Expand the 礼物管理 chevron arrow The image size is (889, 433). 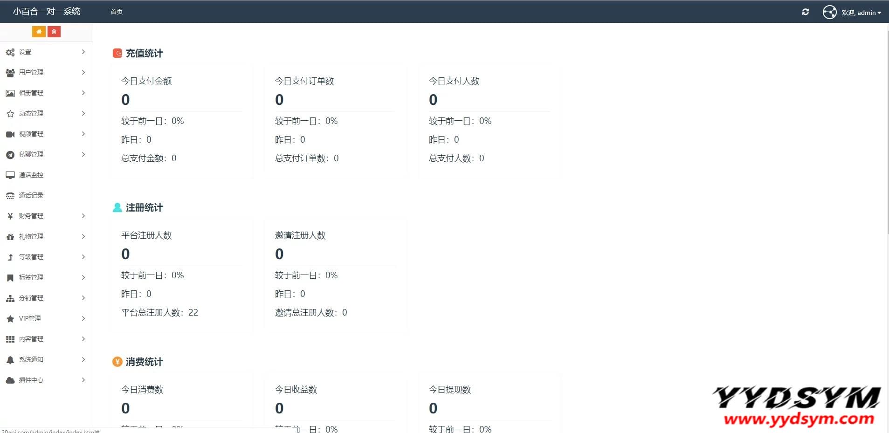coord(83,236)
